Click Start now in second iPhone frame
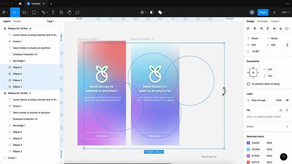292x164 pixels. pos(155,136)
